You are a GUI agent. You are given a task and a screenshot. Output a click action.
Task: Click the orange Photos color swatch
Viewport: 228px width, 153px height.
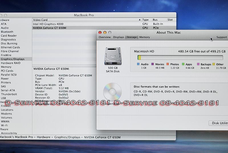pos(168,64)
